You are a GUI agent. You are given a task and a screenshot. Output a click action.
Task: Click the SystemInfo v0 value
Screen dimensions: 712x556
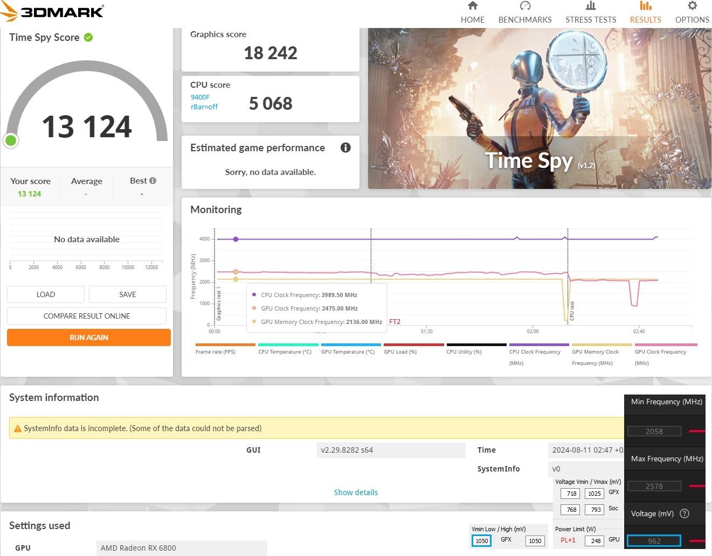tap(586, 469)
